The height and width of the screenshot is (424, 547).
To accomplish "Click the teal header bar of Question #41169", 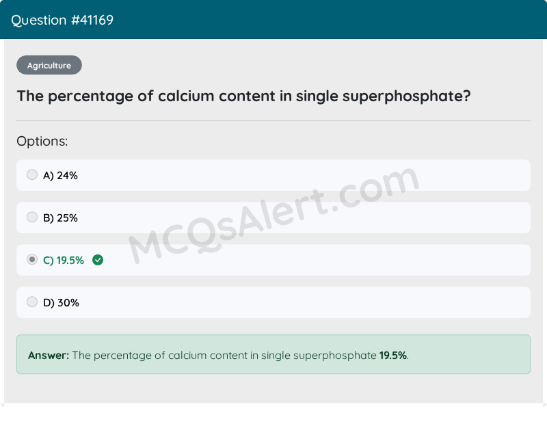I will [273, 20].
